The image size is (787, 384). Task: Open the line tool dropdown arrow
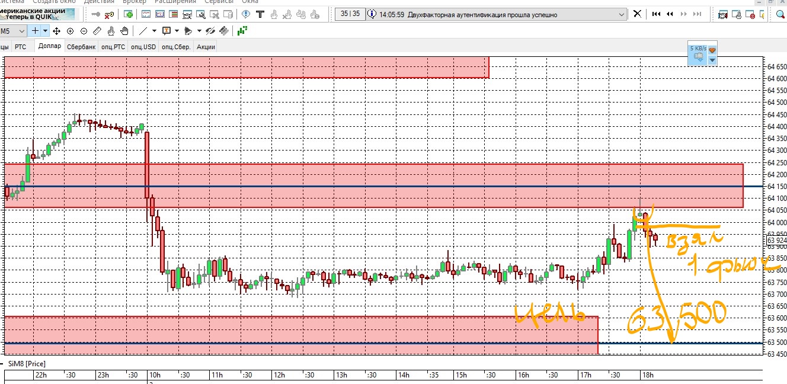[154, 31]
